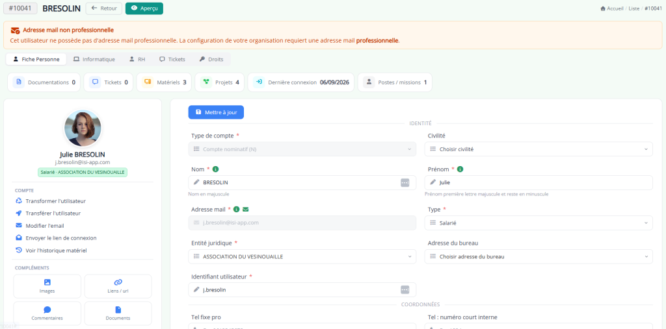The height and width of the screenshot is (329, 666).
Task: Open the Images complement tile
Action: point(47,286)
